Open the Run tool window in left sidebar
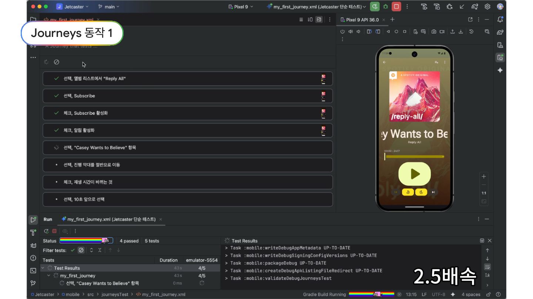 [x=33, y=220]
